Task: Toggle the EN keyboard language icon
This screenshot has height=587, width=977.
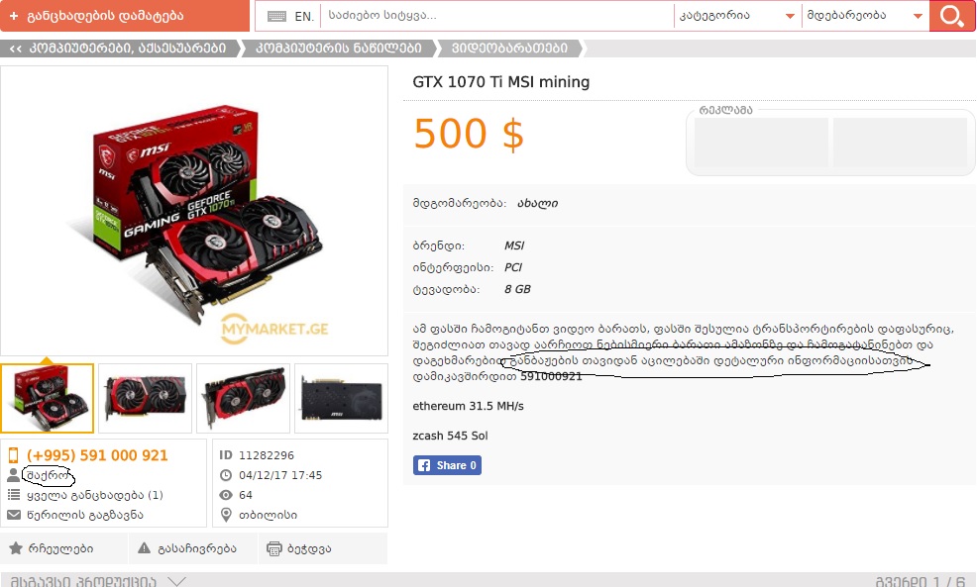Action: point(289,16)
